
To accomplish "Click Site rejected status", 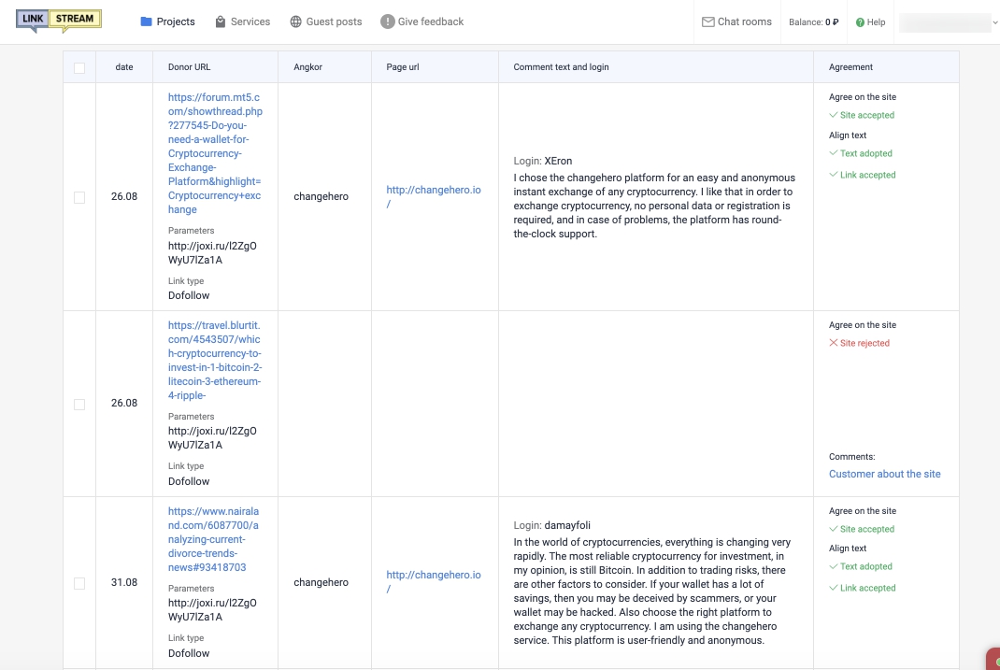I will tap(859, 343).
